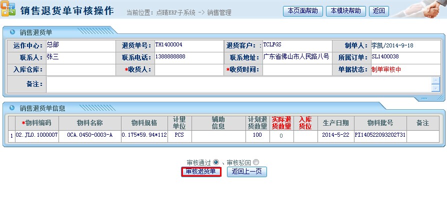Select the 审核通过 radio button
This screenshot has height=223, width=447.
click(216, 162)
